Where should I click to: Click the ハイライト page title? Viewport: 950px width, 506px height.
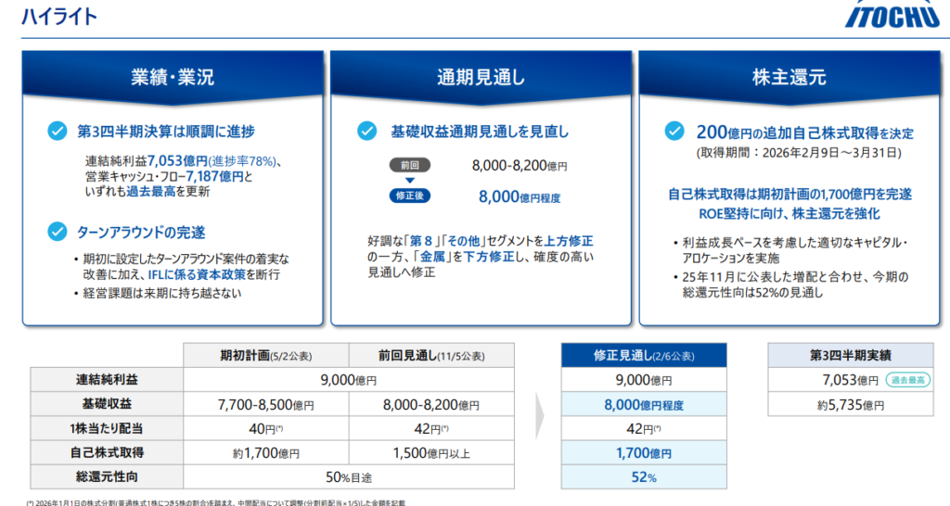53,18
